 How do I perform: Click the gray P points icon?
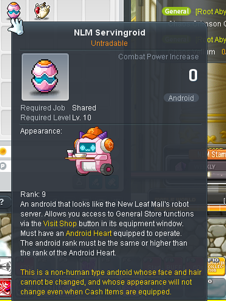(3, 166)
